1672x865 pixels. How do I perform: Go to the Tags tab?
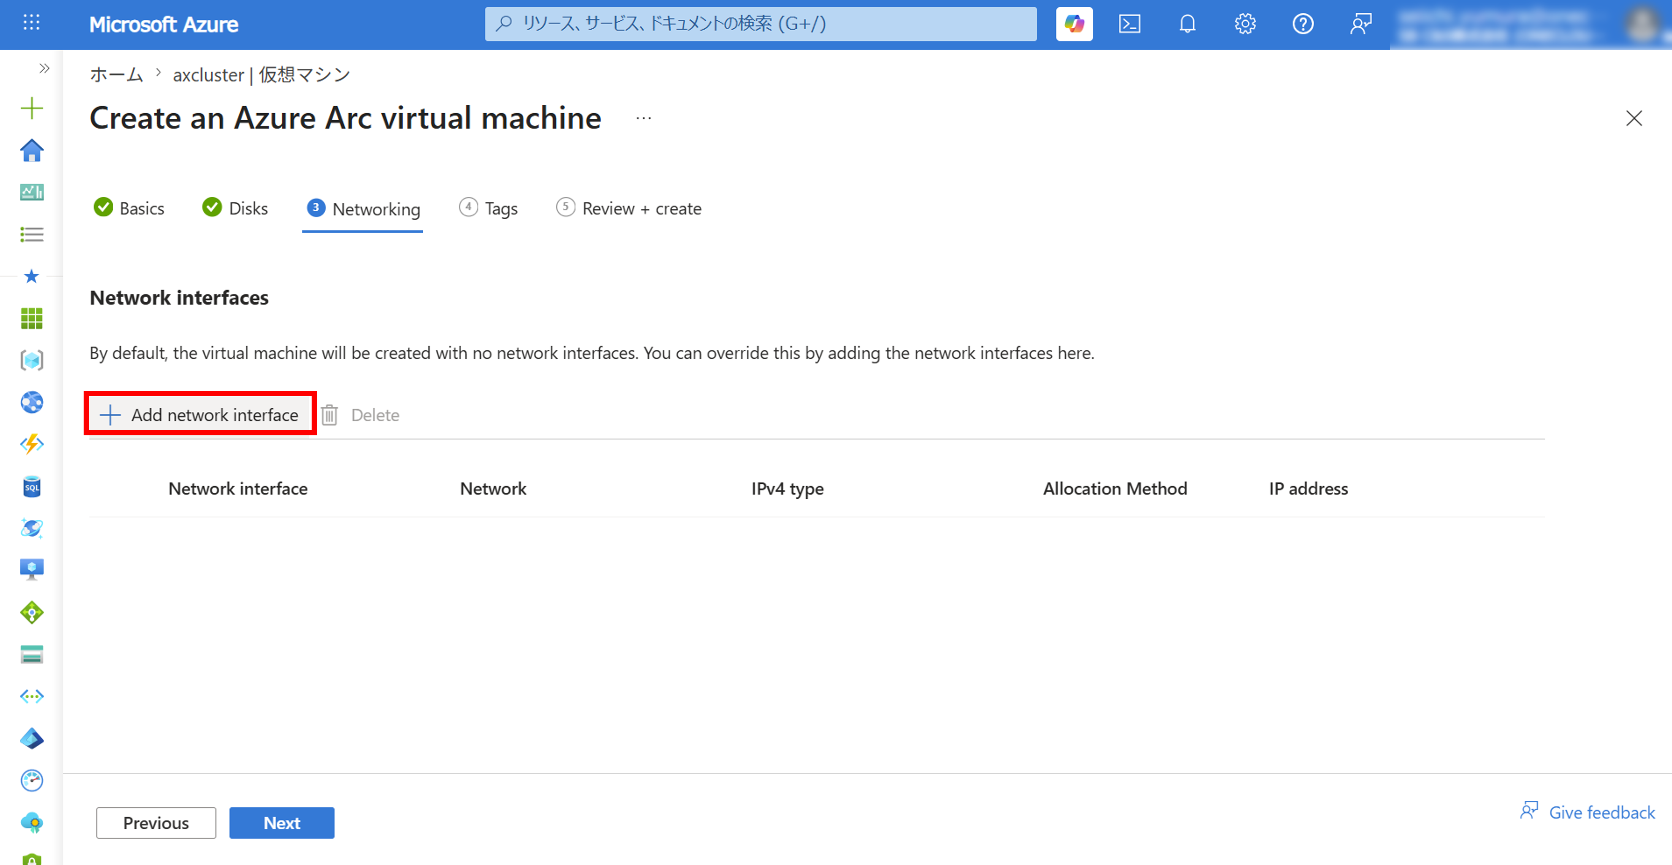[x=488, y=208]
